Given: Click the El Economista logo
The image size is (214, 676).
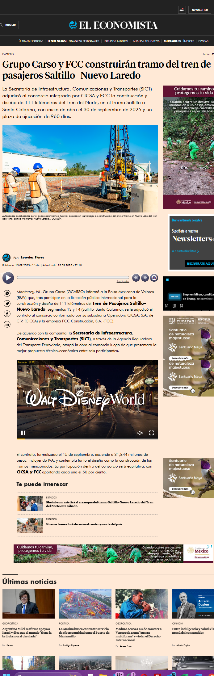Looking at the screenshot, I should (x=113, y=25).
